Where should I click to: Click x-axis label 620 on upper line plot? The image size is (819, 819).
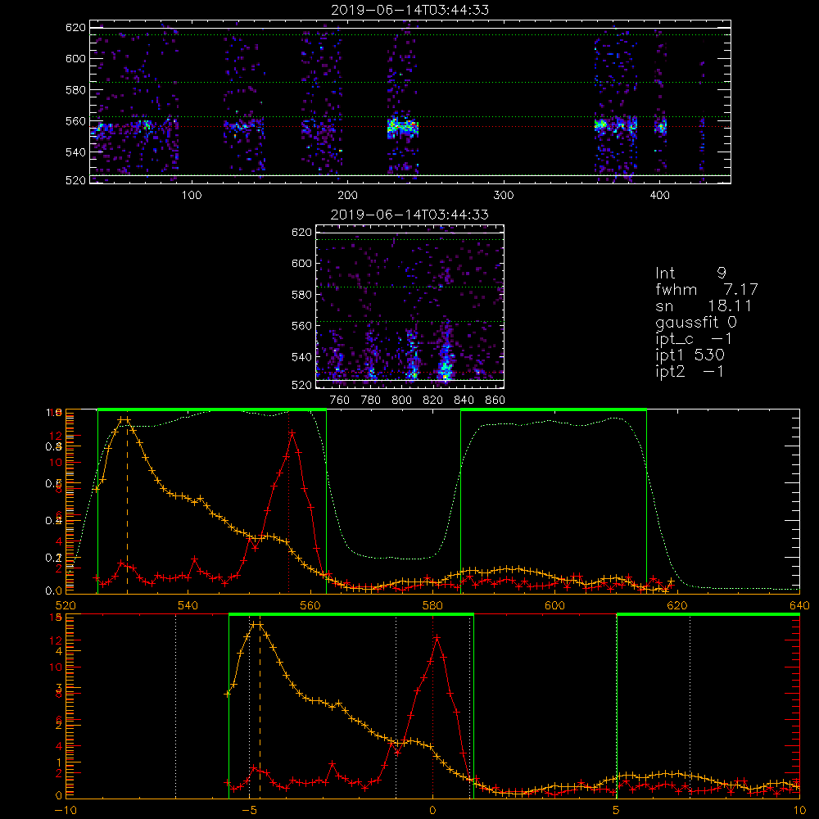point(677,606)
